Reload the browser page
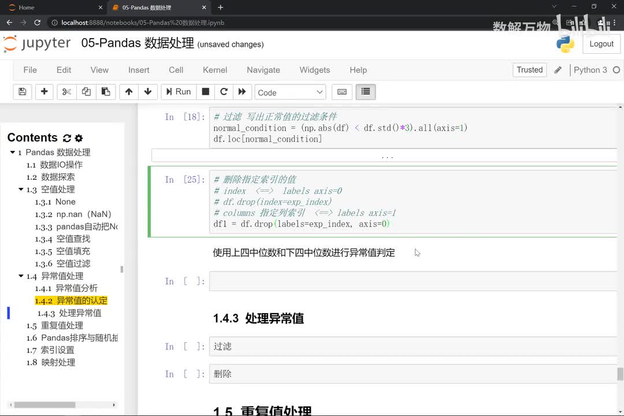Image resolution: width=624 pixels, height=416 pixels. [38, 23]
